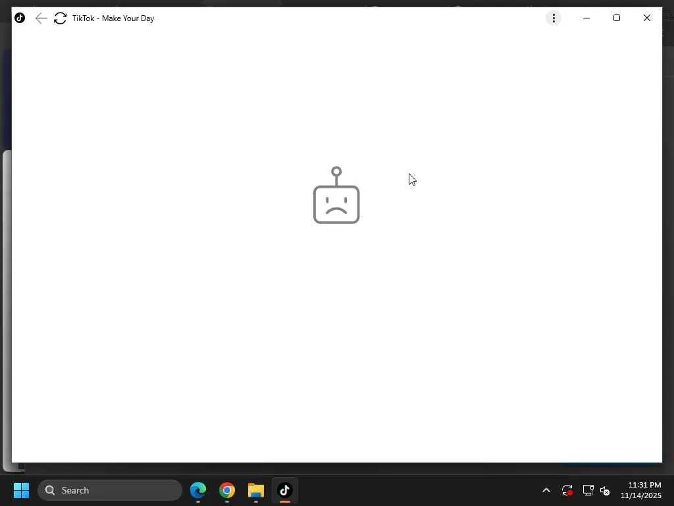The height and width of the screenshot is (506, 674).
Task: Open the Windows Start menu
Action: click(21, 490)
